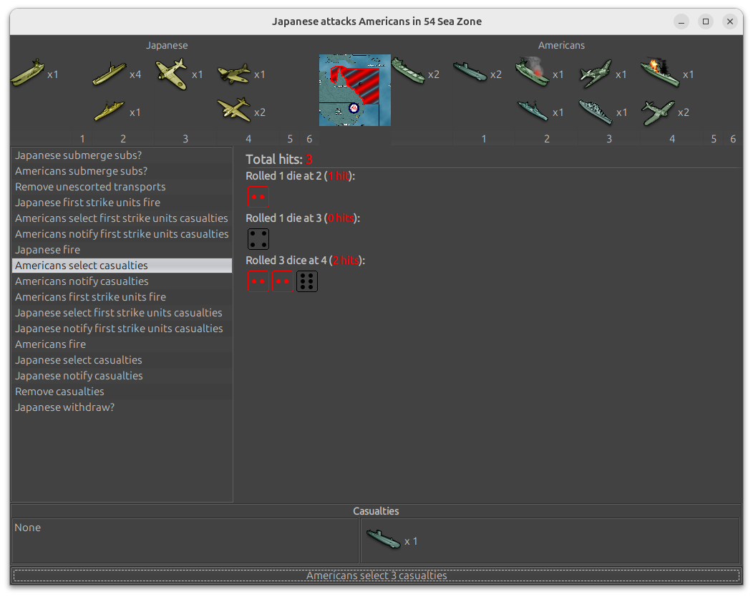Select the Japanese bomber icon marked x2
The height and width of the screenshot is (597, 753).
(234, 111)
